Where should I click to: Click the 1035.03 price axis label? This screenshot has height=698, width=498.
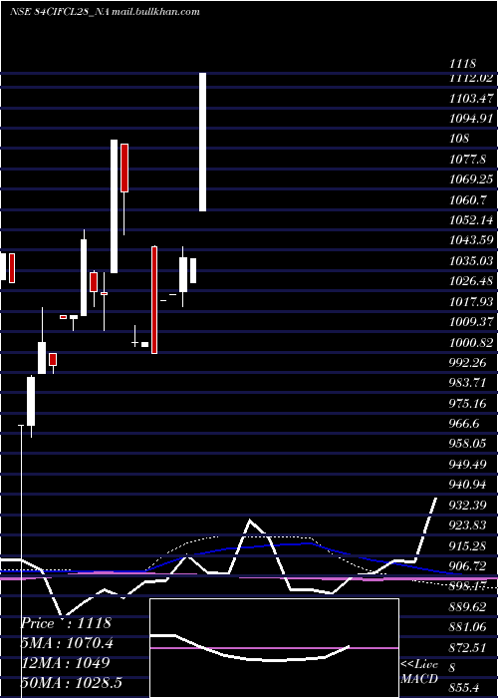pos(471,260)
